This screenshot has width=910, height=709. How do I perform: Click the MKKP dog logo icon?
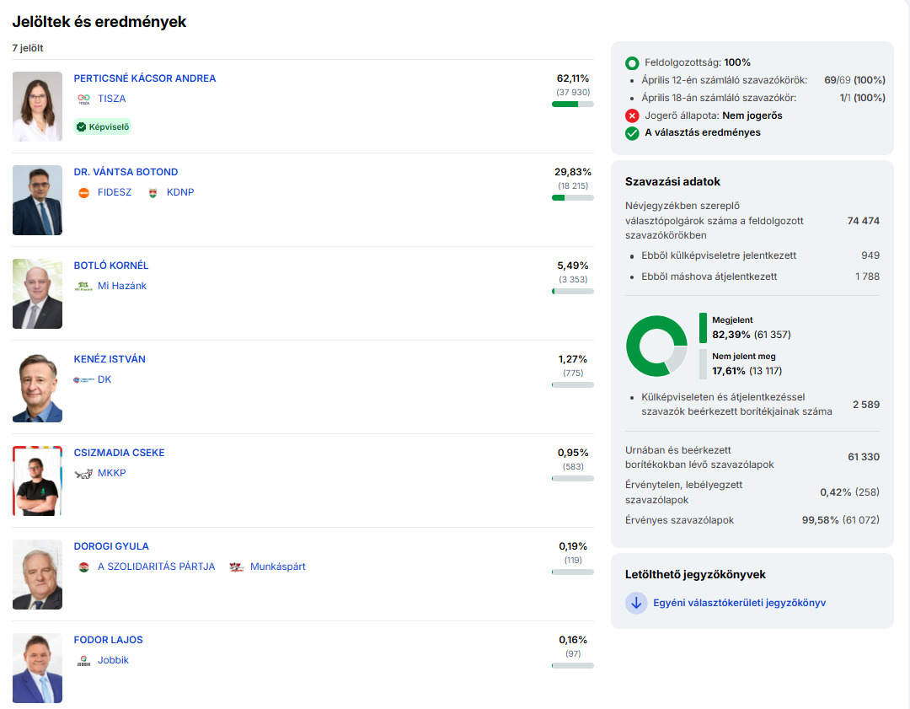coord(83,473)
